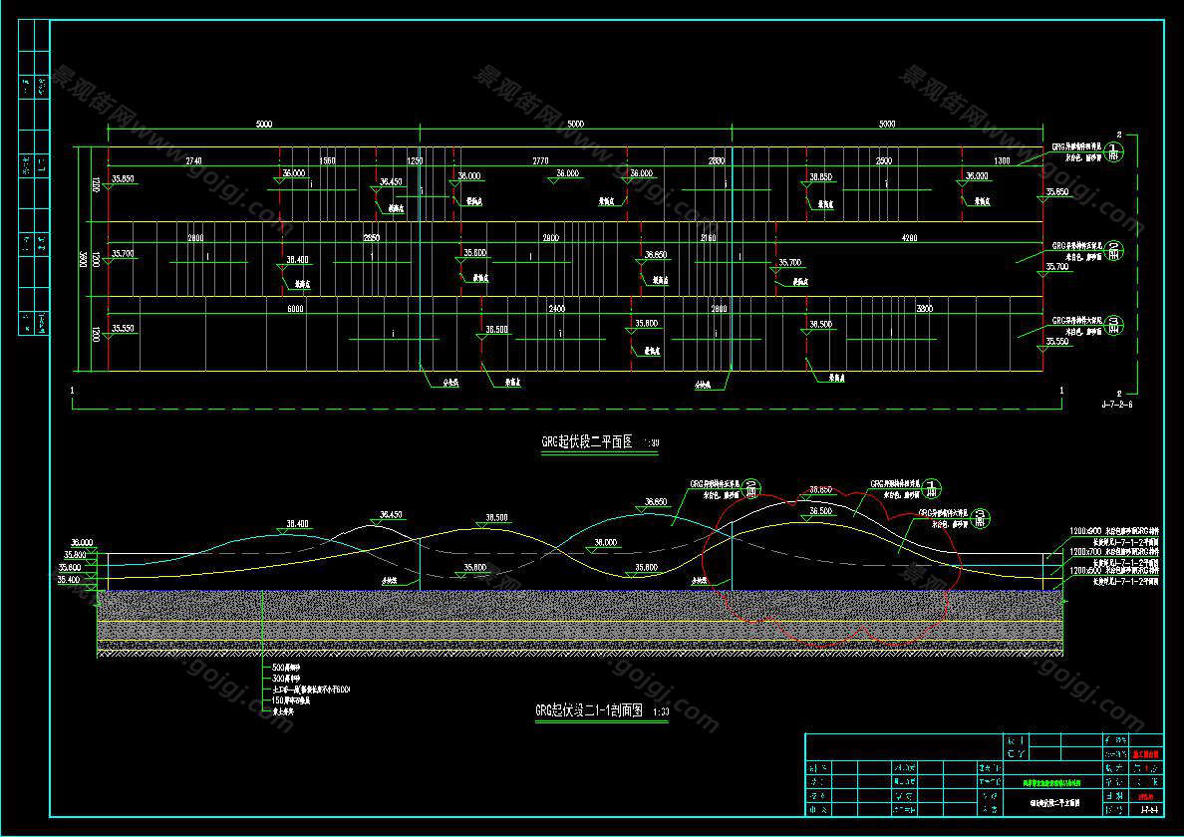
Task: Click the 38.450 elevation marker in plan
Action: (x=391, y=182)
